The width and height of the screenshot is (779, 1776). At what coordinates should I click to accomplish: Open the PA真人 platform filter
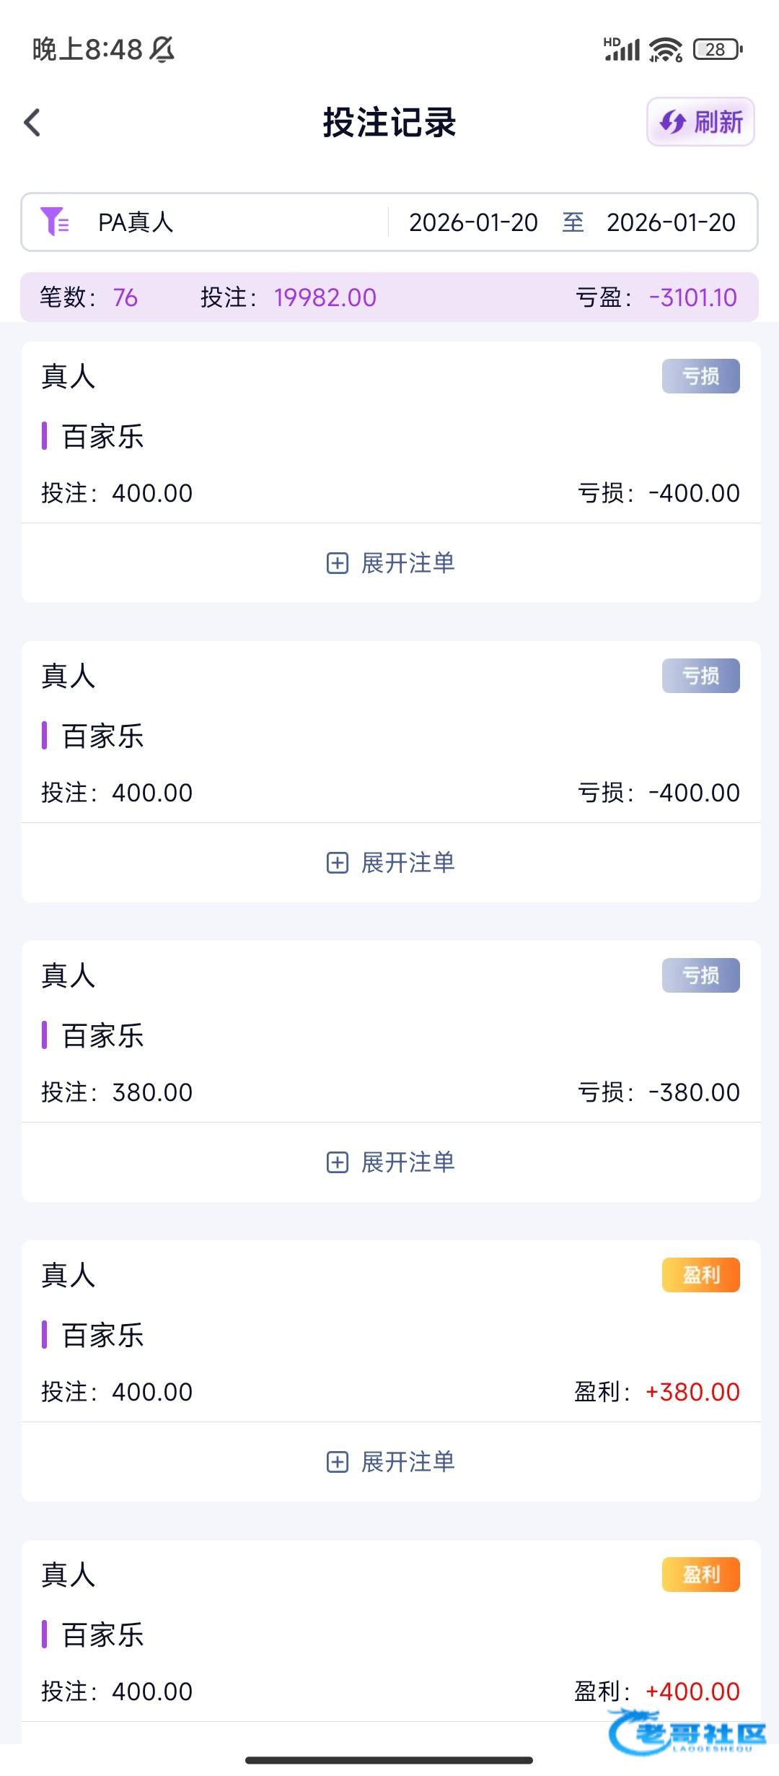coord(136,222)
